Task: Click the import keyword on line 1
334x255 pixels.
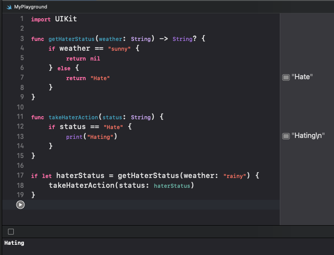Action: click(41, 20)
